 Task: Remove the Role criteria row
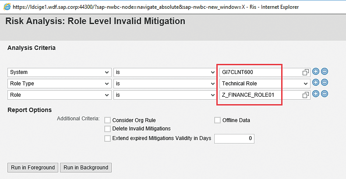click(325, 94)
